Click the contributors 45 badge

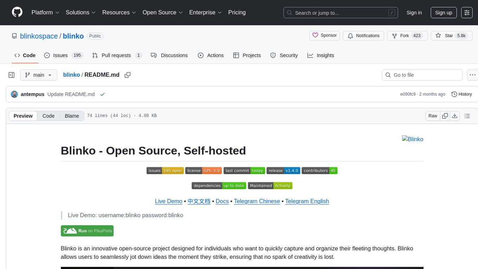[319, 170]
